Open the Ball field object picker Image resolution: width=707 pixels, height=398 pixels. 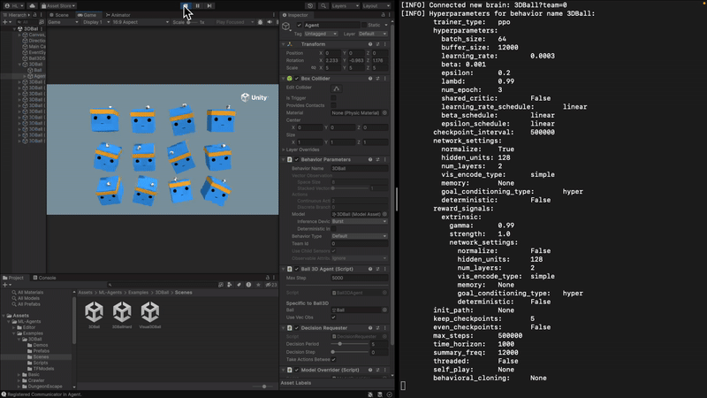[x=384, y=310]
